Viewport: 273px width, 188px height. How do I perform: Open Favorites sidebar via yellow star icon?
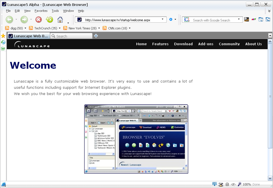pyautogui.click(x=3, y=36)
